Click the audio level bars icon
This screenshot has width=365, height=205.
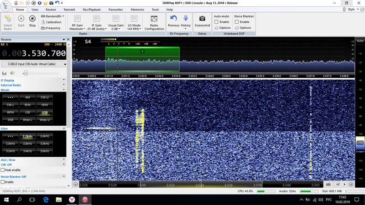pyautogui.click(x=4, y=73)
